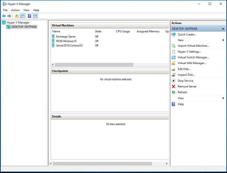Sort by Assigned Memory column header
This screenshot has height=173, width=227.
tap(148, 31)
